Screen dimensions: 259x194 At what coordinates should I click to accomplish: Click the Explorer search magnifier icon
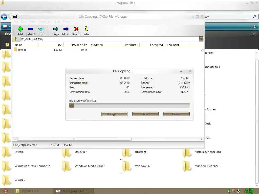click(254, 16)
